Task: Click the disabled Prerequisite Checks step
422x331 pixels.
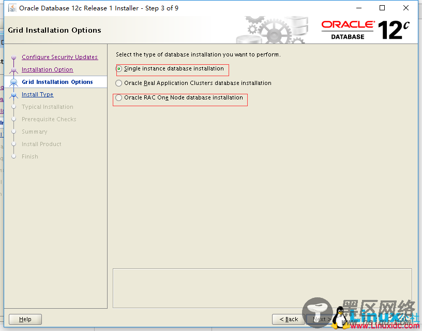Action: (49, 119)
